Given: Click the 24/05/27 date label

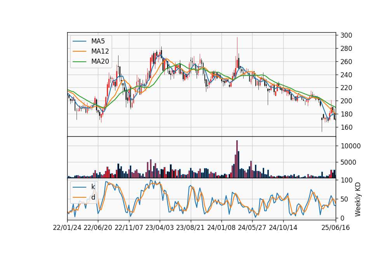Looking at the screenshot, I should 252,228.
